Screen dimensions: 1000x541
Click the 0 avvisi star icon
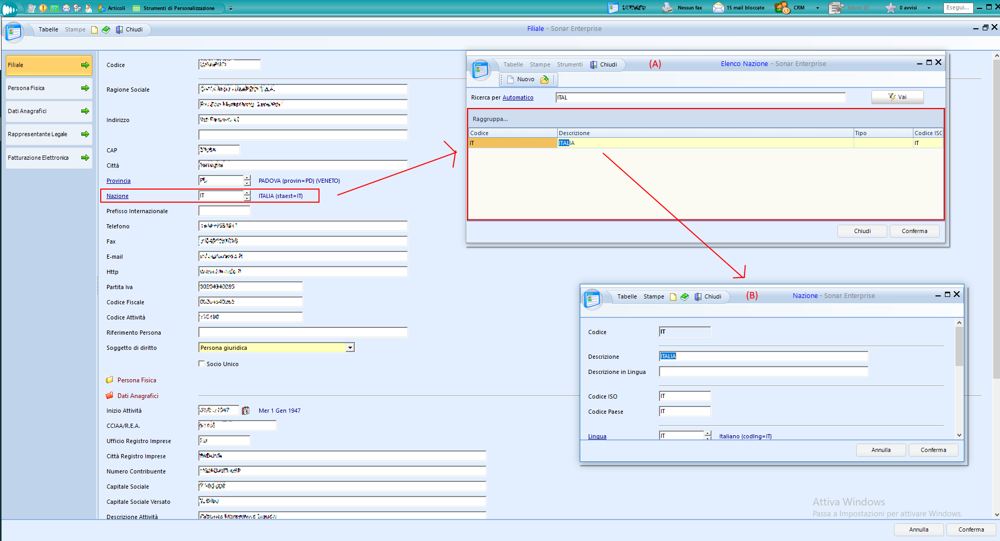[890, 8]
